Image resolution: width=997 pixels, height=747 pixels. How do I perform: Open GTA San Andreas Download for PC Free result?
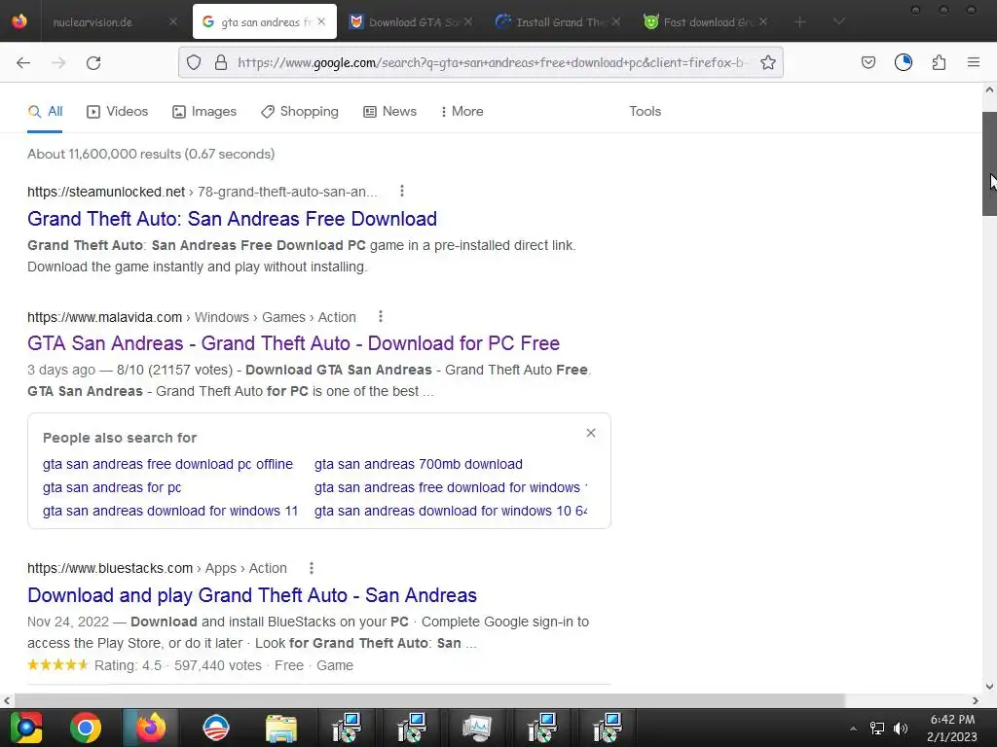[294, 343]
